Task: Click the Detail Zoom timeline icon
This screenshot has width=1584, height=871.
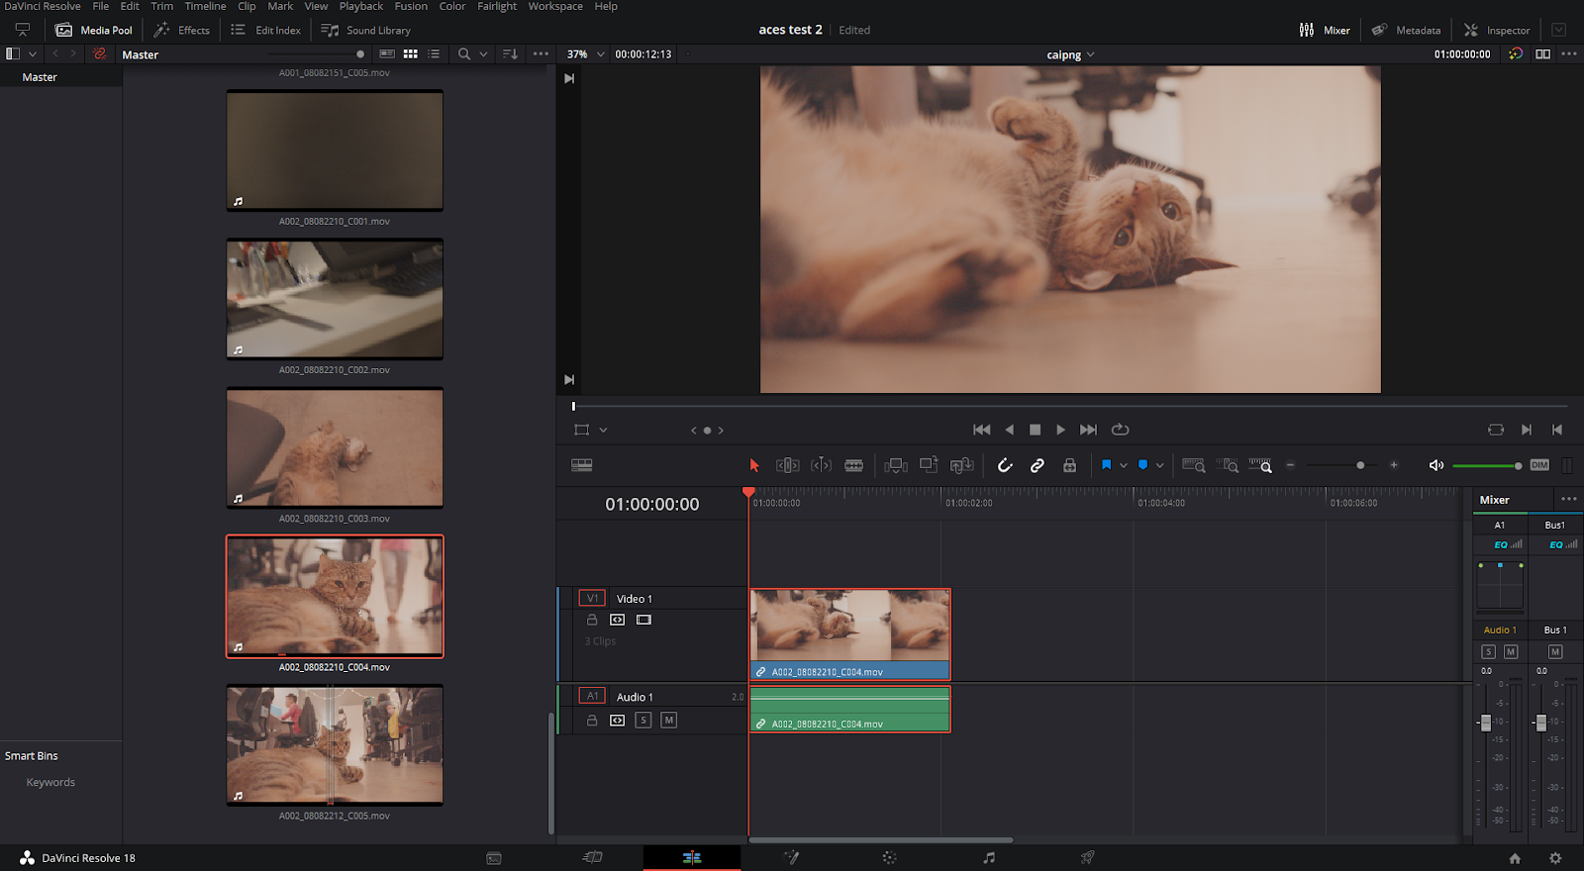Action: coord(1228,465)
